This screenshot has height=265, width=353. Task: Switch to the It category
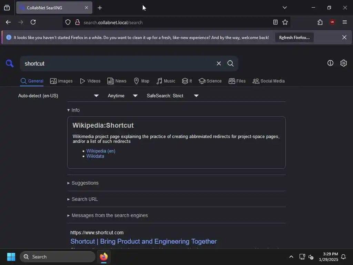tap(187, 81)
